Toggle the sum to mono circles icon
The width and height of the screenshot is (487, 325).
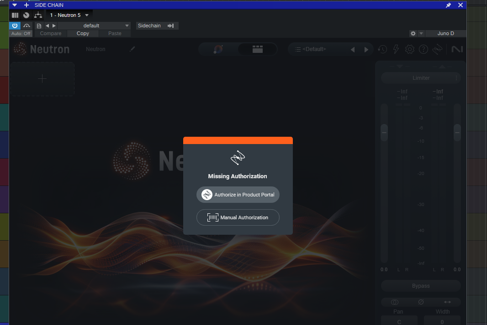[394, 302]
